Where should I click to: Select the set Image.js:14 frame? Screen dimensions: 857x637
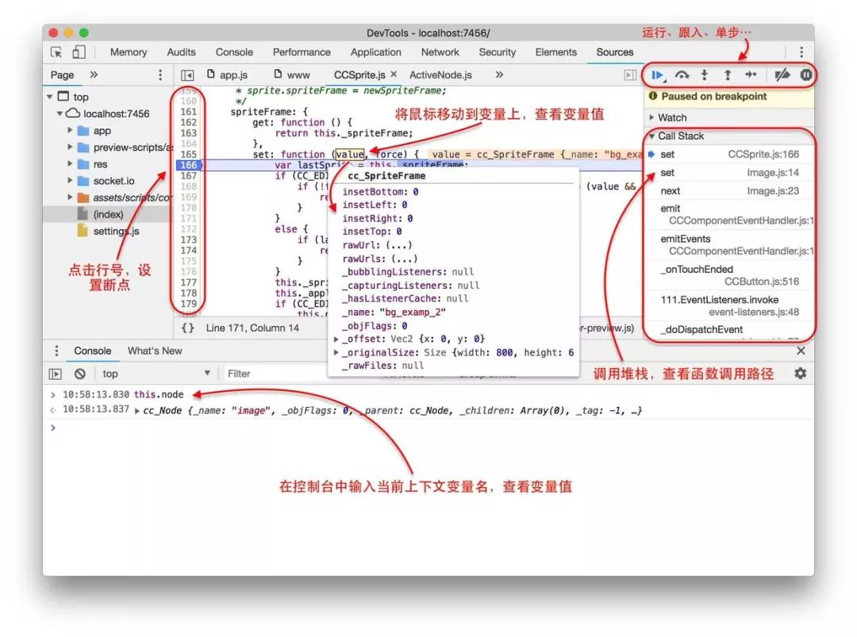click(729, 173)
